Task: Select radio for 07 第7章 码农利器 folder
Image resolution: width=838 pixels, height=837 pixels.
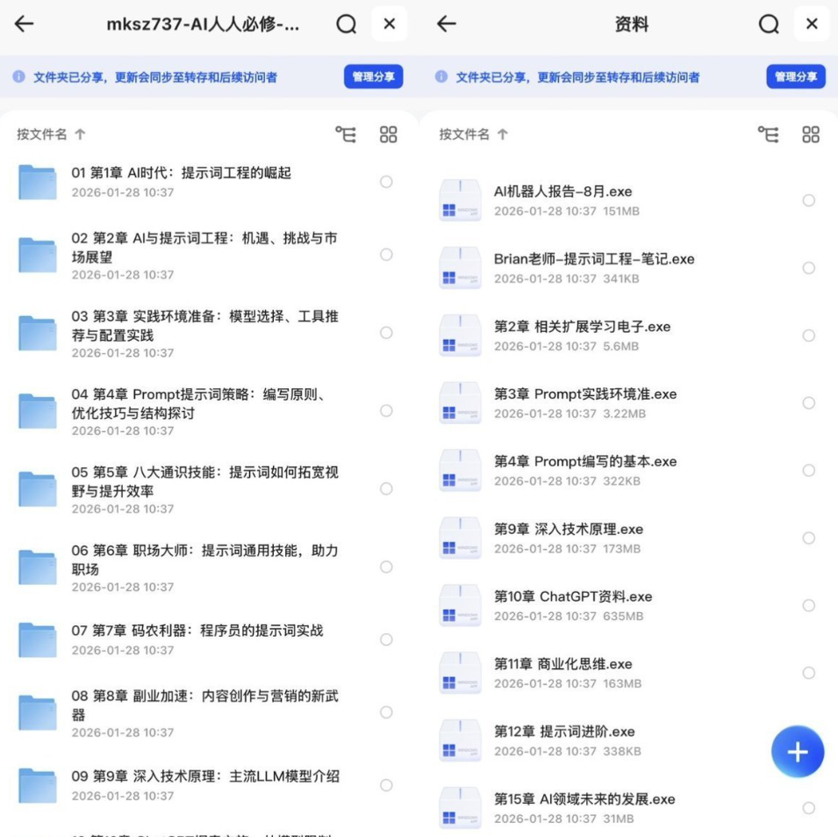Action: tap(386, 639)
